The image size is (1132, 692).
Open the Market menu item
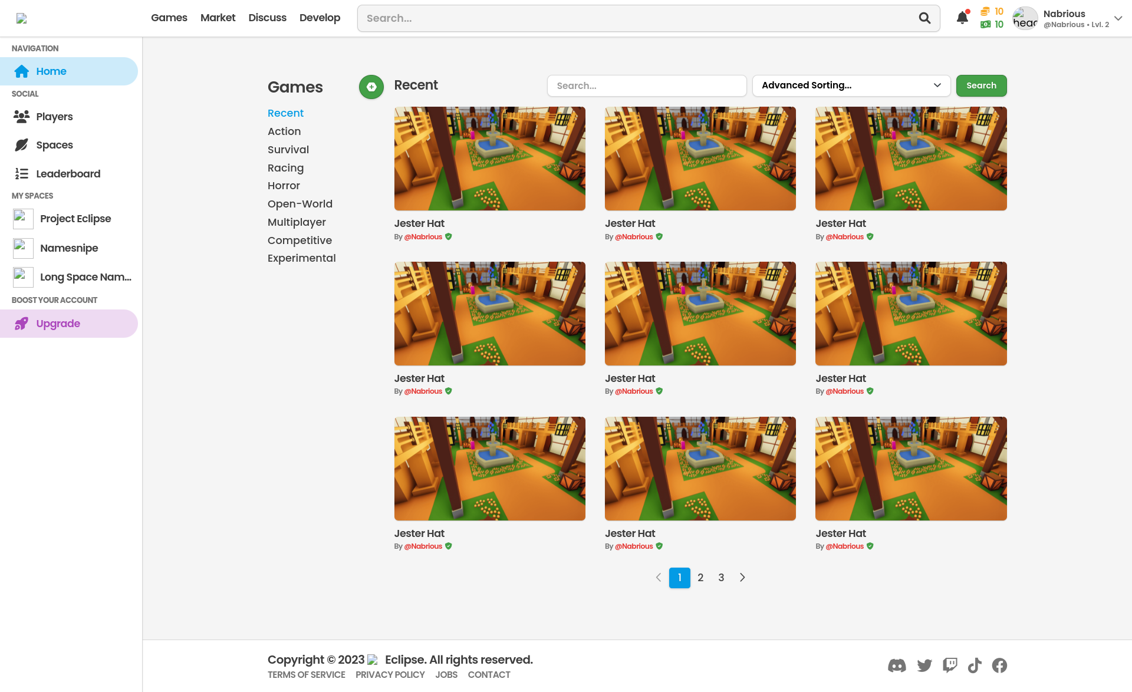(218, 18)
